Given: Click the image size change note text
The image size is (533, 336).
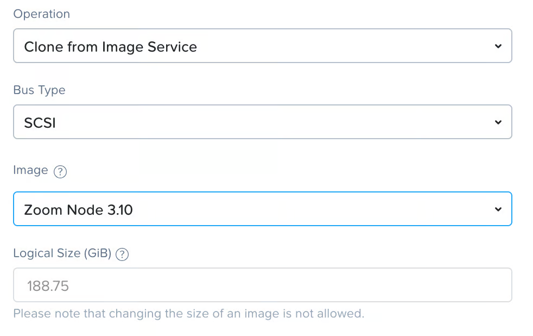Looking at the screenshot, I should (188, 314).
